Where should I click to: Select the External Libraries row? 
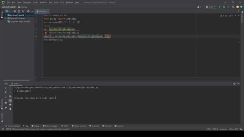coord(16,18)
